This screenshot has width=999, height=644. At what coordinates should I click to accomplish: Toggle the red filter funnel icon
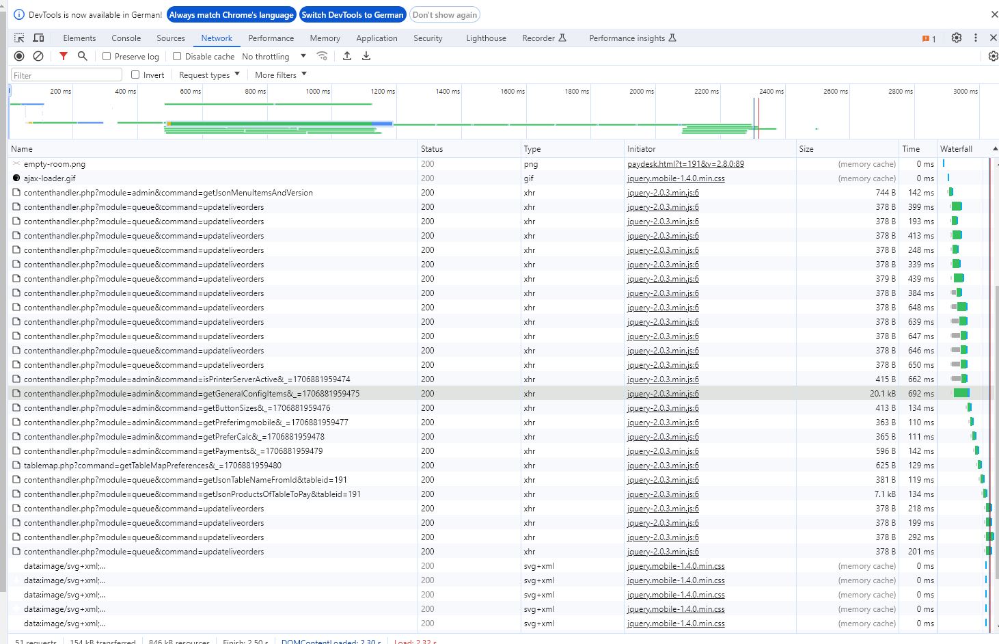pos(64,56)
